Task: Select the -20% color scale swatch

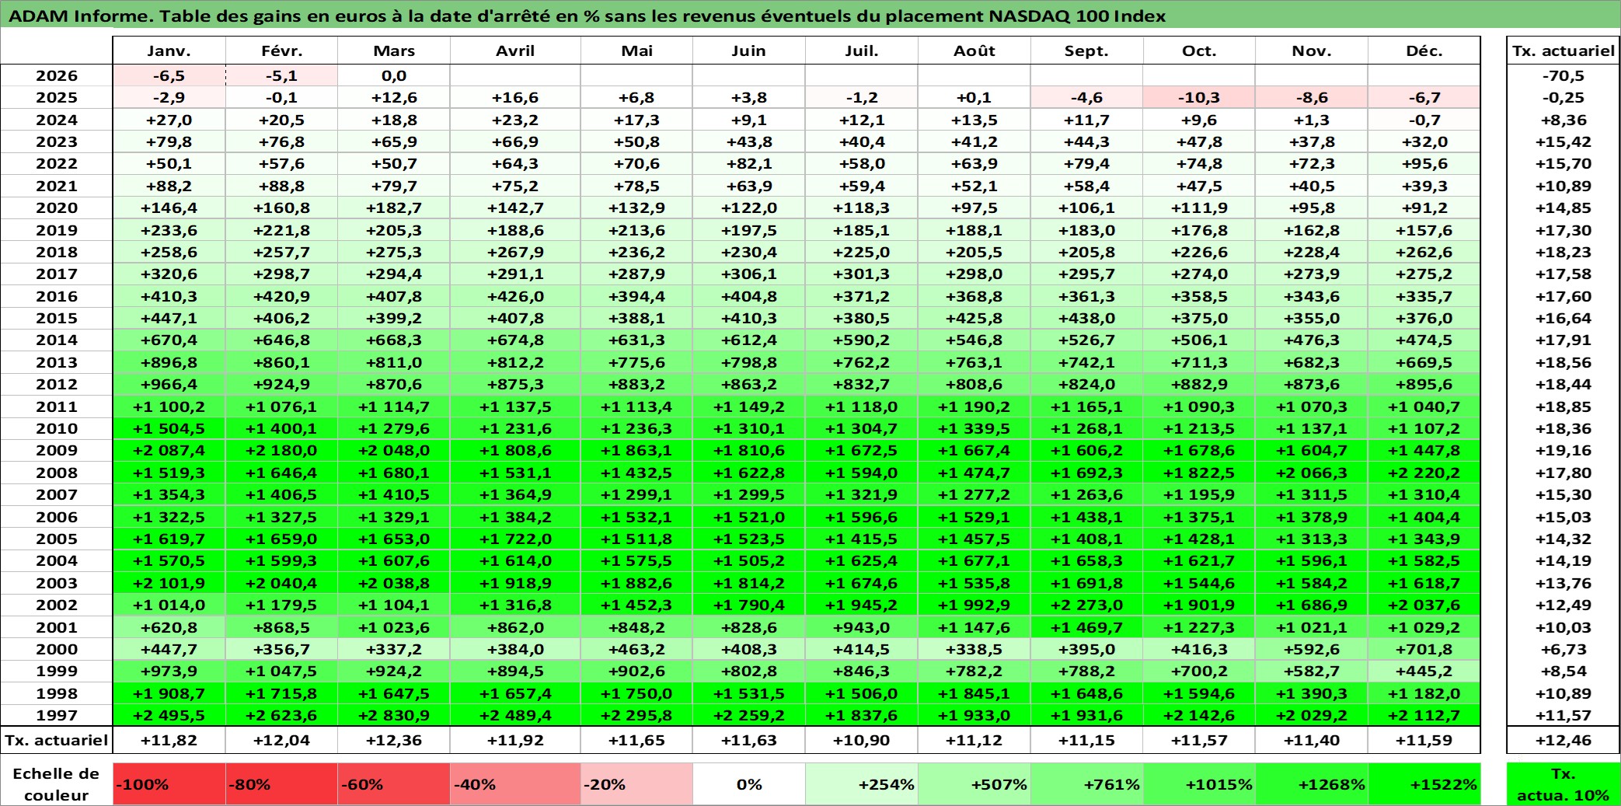Action: pos(636,784)
